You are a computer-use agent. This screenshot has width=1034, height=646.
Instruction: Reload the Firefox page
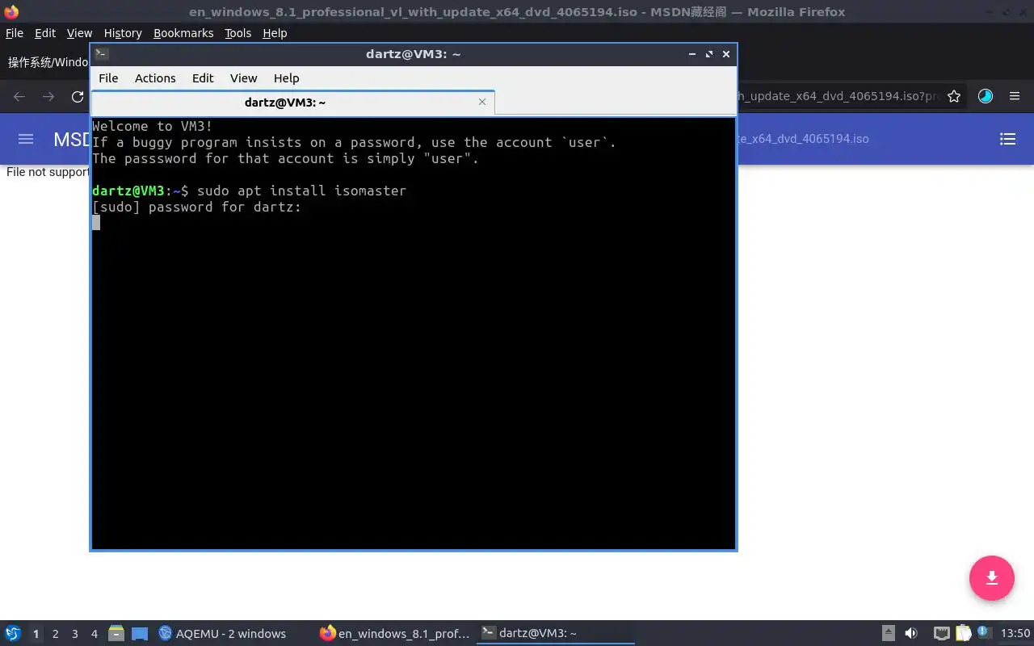pos(78,96)
